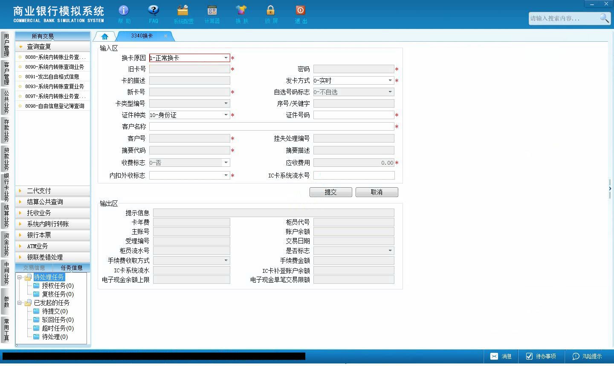The height and width of the screenshot is (366, 614).
Task: Open the 是否标志 dropdown in output area
Action: click(x=390, y=251)
